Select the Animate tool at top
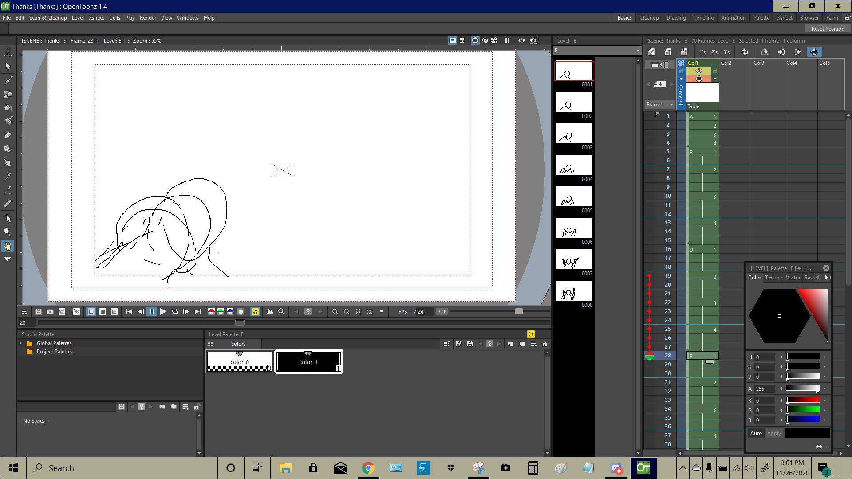This screenshot has height=479, width=852. (8, 53)
